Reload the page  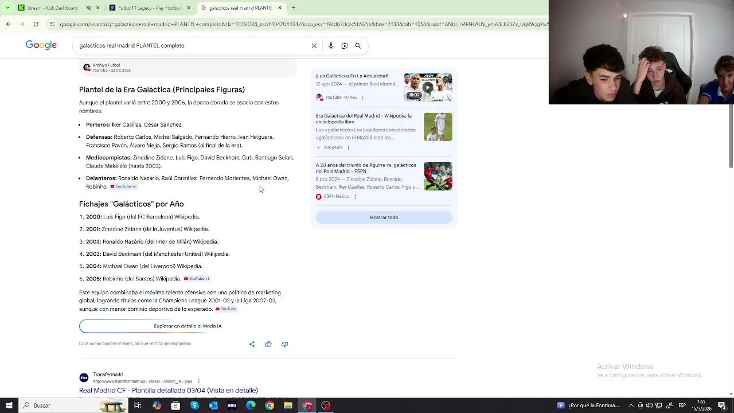36,24
